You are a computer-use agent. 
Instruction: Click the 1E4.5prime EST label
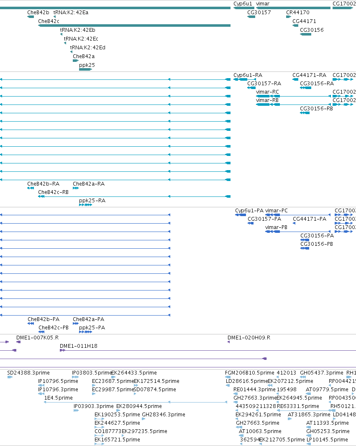coord(58,398)
